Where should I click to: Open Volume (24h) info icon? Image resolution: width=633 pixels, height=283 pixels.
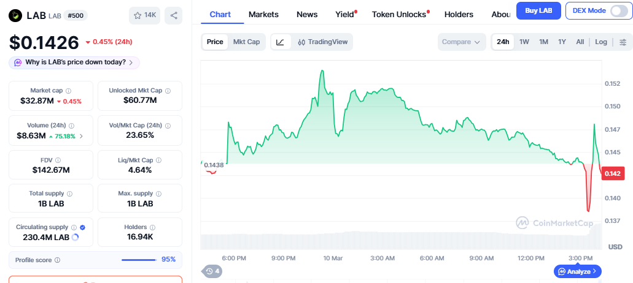[x=71, y=126]
